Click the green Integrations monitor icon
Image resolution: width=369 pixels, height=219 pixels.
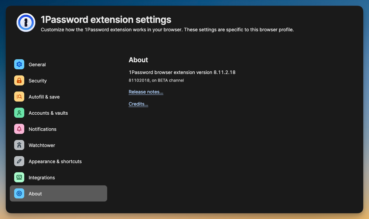point(19,178)
